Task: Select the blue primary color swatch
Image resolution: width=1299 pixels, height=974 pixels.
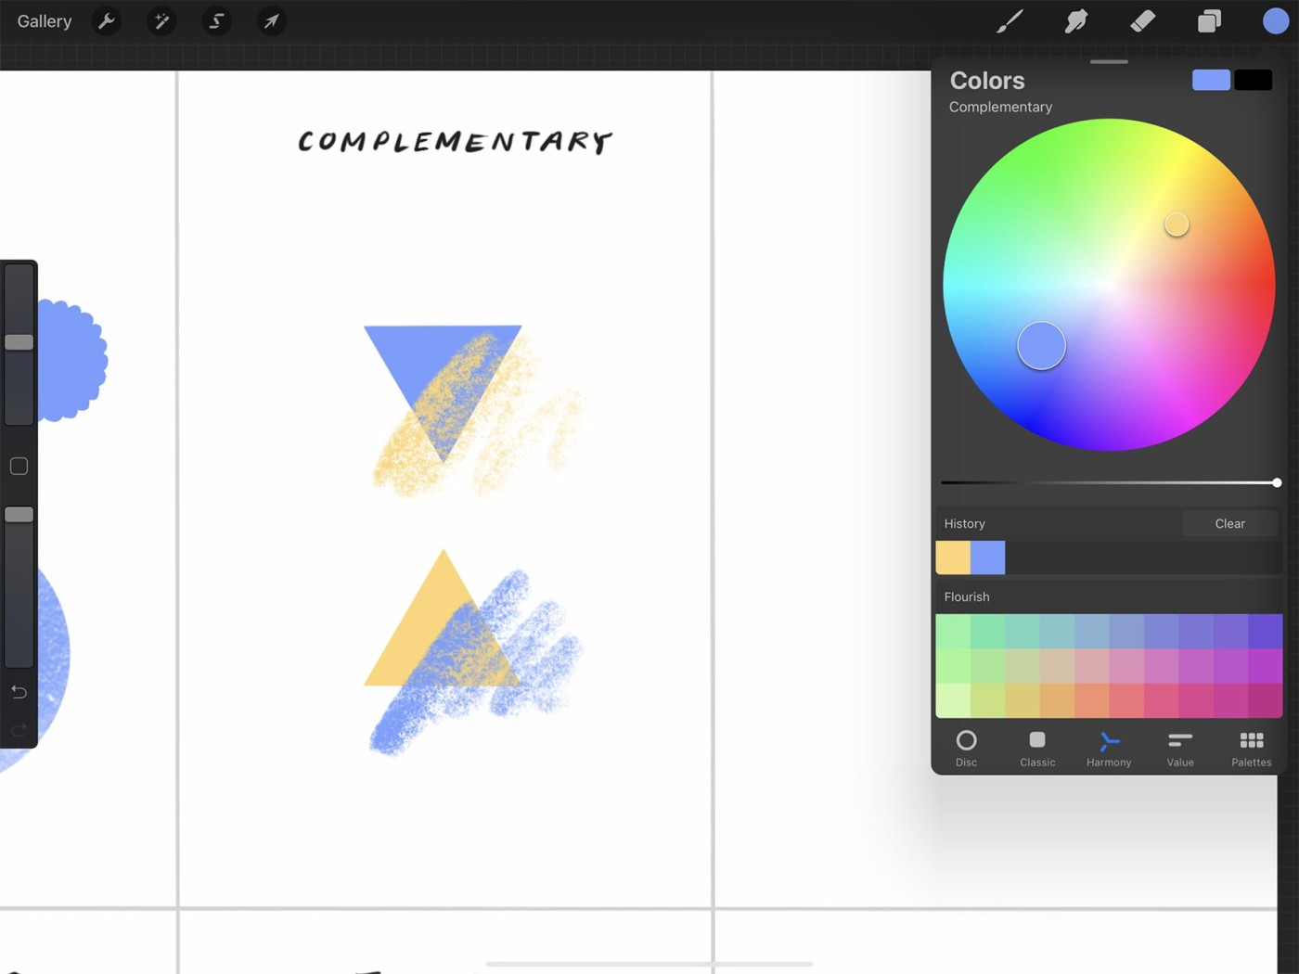Action: (x=1211, y=80)
